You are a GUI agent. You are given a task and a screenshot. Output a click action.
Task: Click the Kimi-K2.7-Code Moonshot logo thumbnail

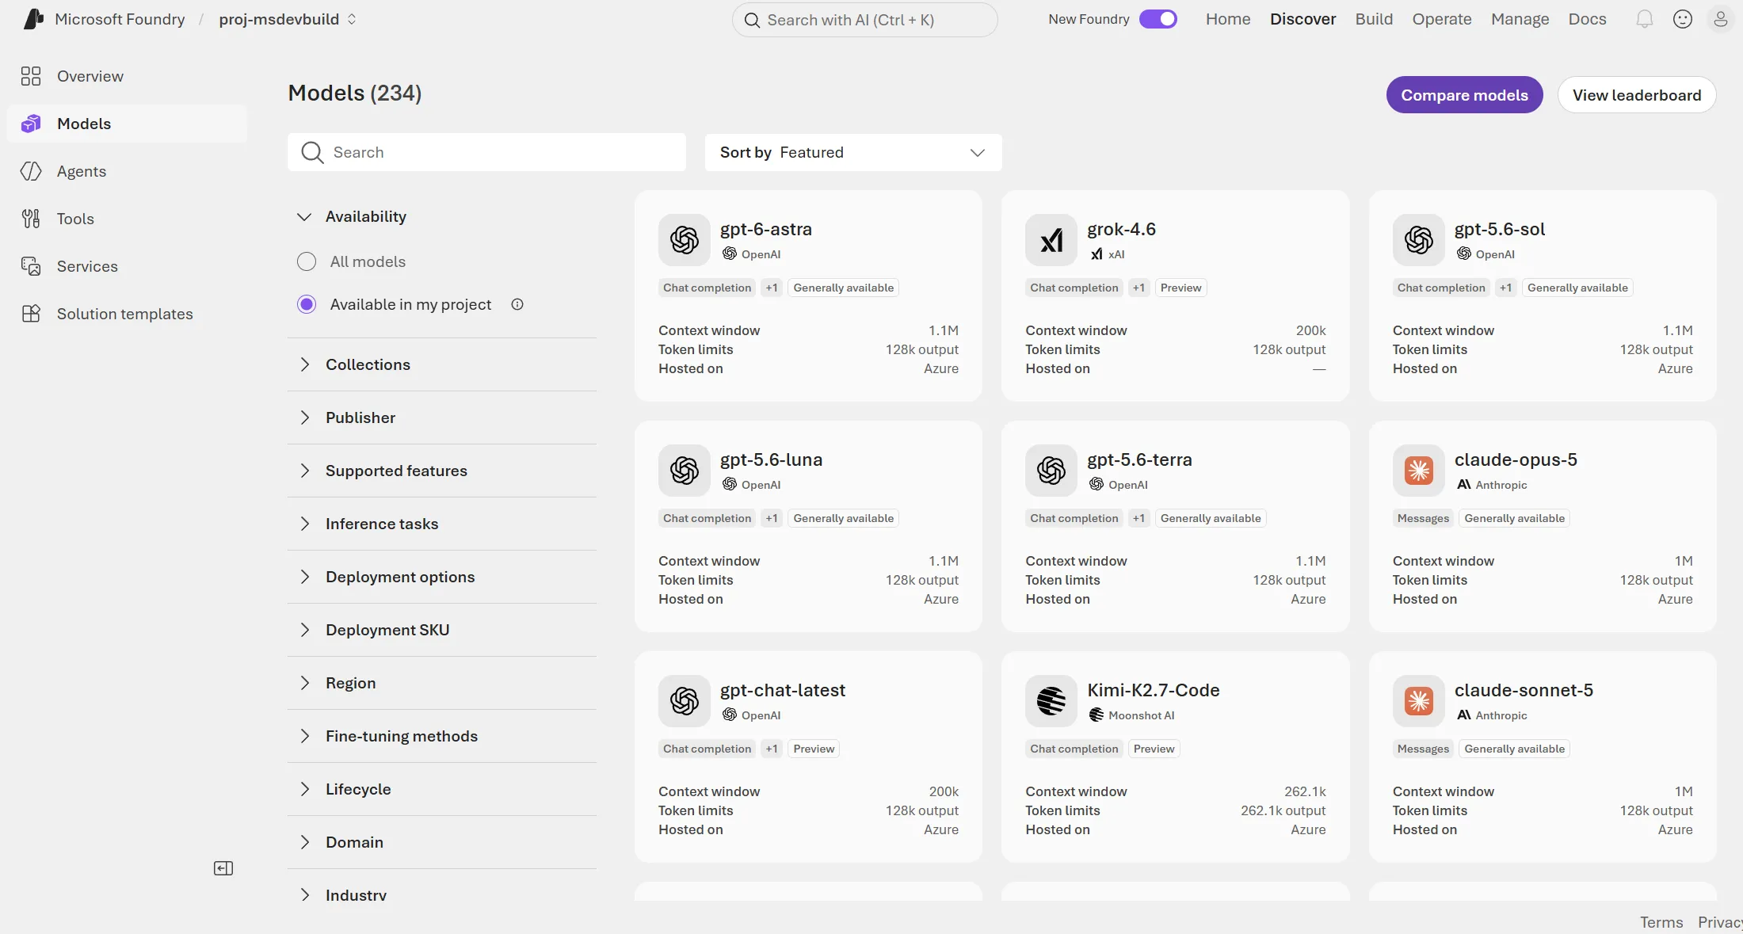[1051, 700]
